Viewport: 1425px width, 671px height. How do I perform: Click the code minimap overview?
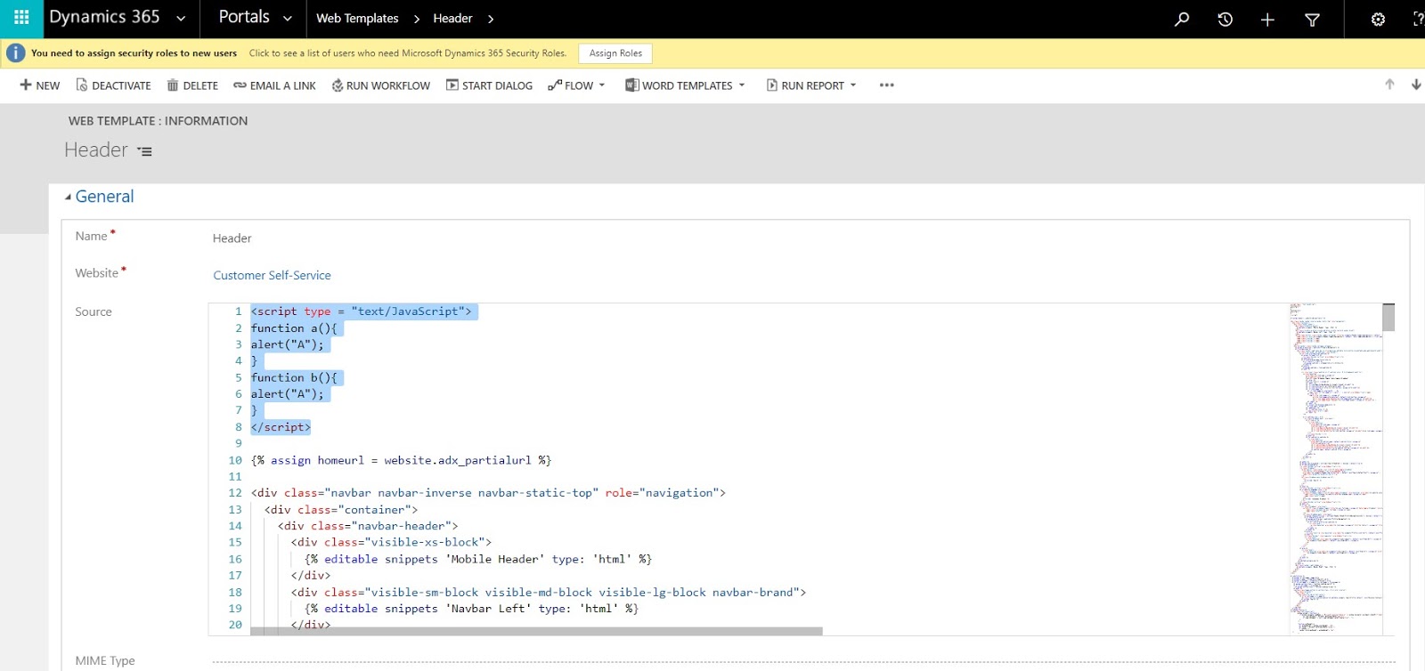(1335, 468)
